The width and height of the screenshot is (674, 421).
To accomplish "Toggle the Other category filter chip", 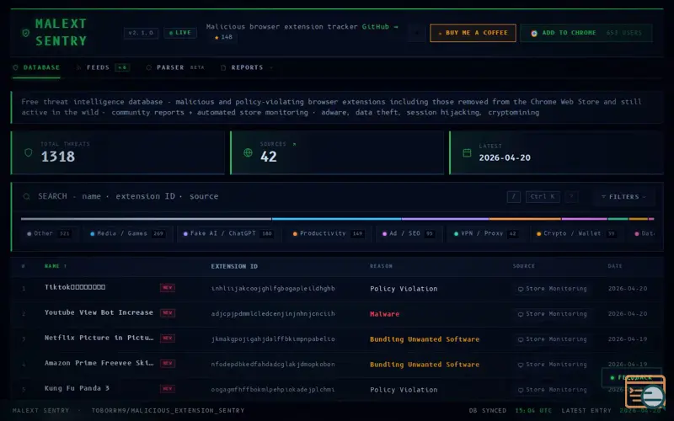I will click(49, 234).
